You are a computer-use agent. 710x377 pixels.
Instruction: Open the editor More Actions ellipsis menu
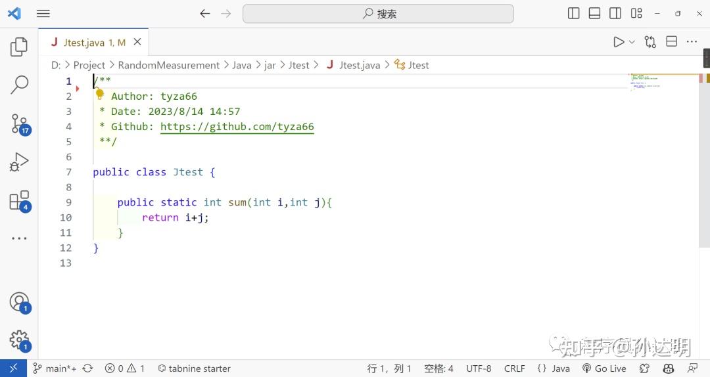tap(692, 42)
